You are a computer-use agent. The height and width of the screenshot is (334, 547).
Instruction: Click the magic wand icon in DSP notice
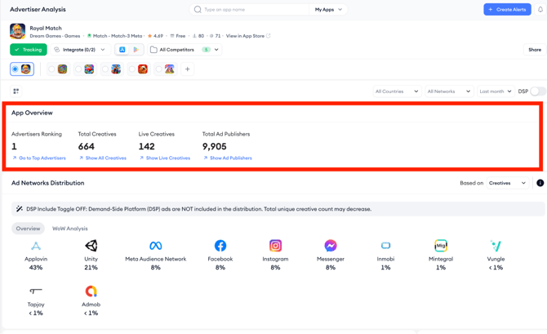coord(20,209)
